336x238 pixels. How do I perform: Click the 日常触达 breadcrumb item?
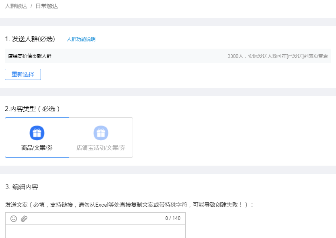47,6
